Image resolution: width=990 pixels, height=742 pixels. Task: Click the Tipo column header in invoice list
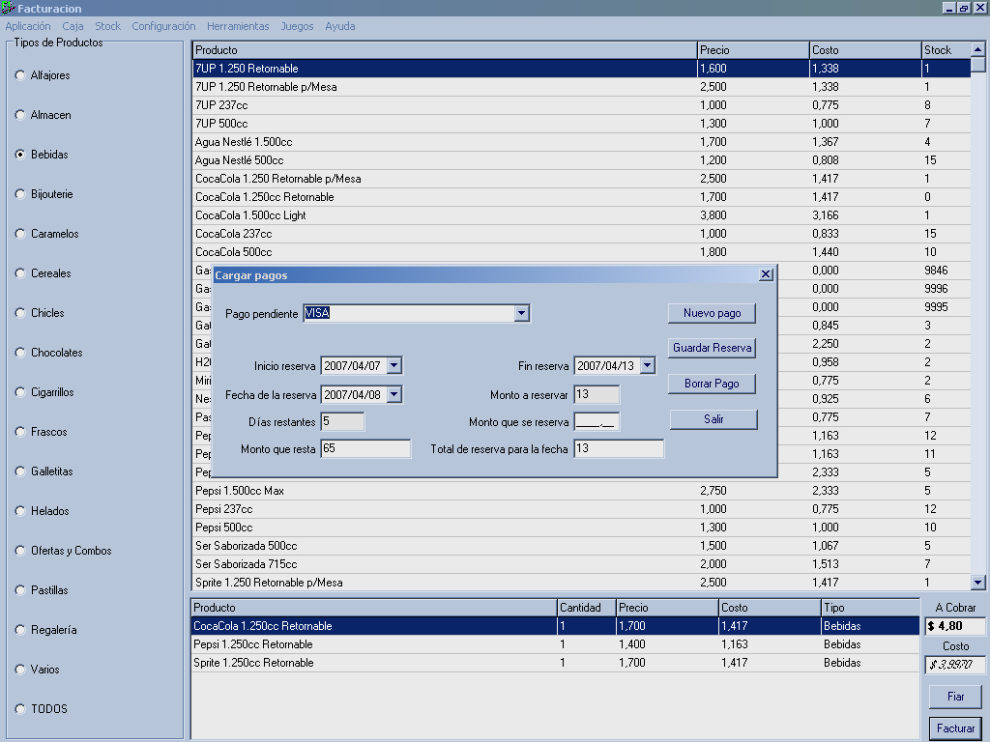pyautogui.click(x=870, y=608)
